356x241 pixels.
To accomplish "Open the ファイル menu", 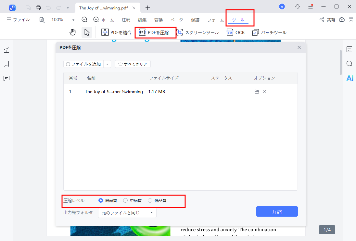I will point(18,19).
